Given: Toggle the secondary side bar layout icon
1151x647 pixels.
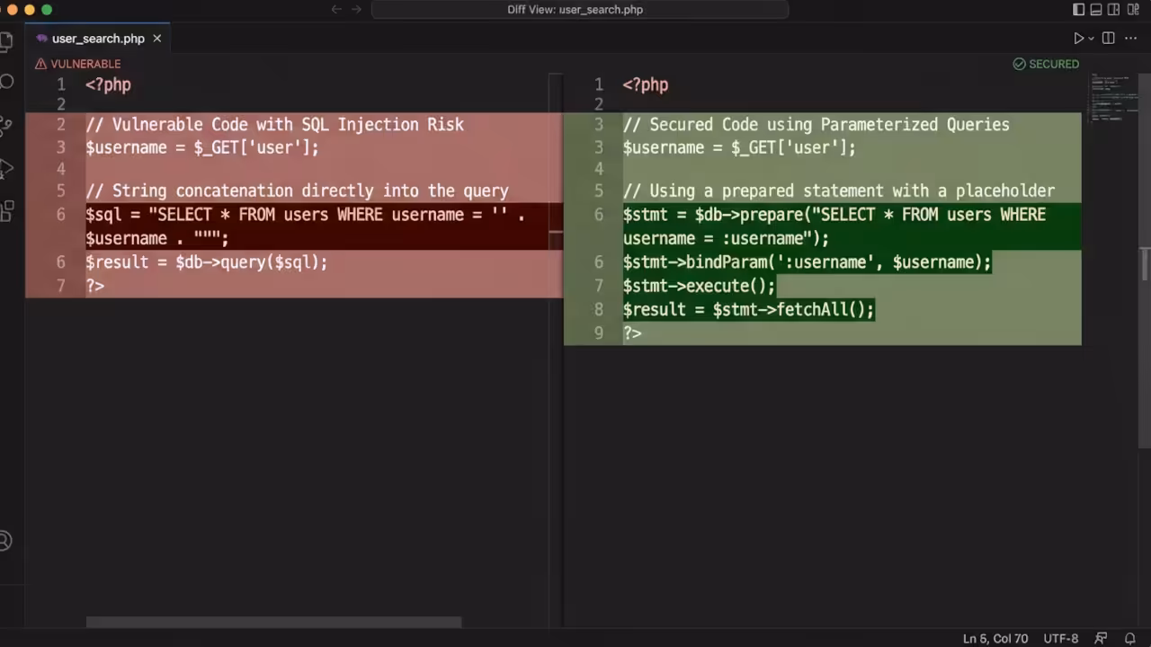Looking at the screenshot, I should point(1113,10).
